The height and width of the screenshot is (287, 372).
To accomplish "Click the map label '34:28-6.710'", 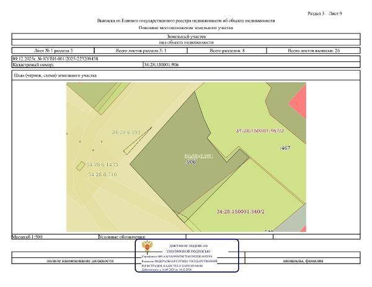I will coord(102,174).
